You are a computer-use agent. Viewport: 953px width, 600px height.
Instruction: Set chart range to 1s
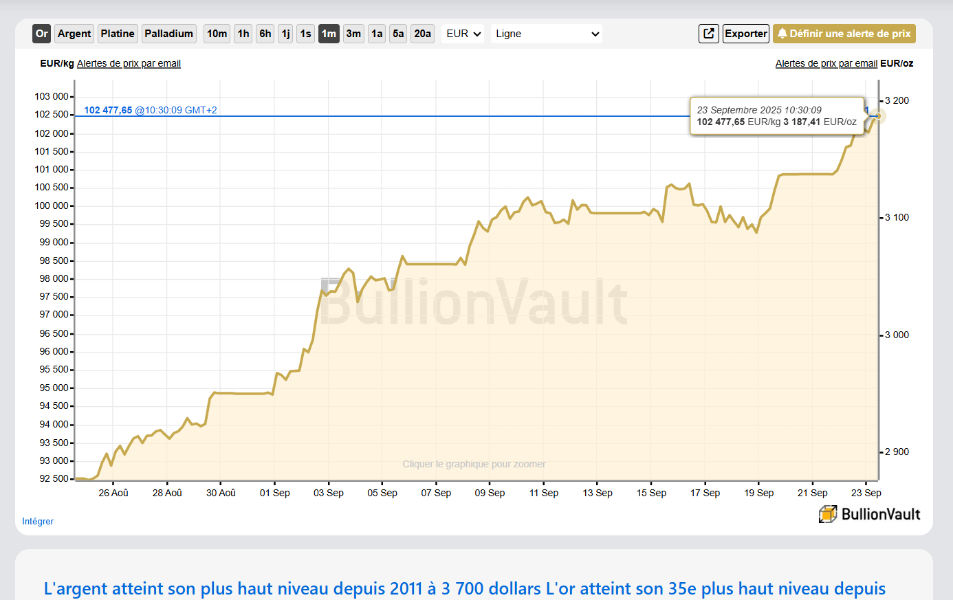point(306,34)
